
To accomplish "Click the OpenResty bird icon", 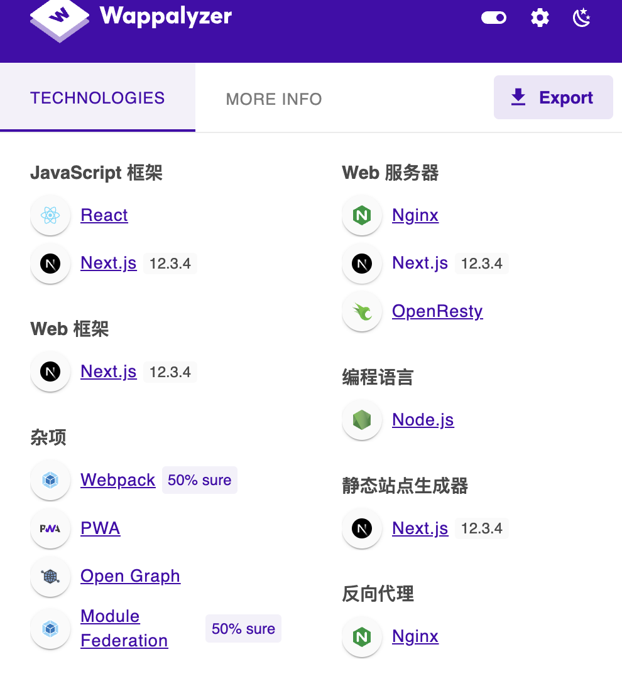I will pyautogui.click(x=362, y=311).
